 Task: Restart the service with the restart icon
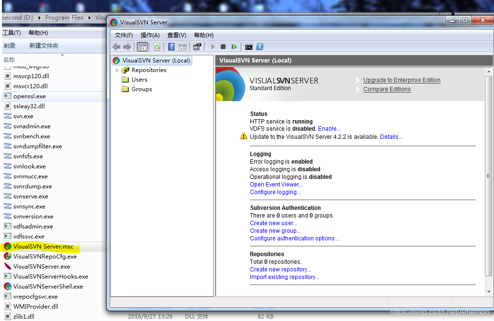point(234,47)
